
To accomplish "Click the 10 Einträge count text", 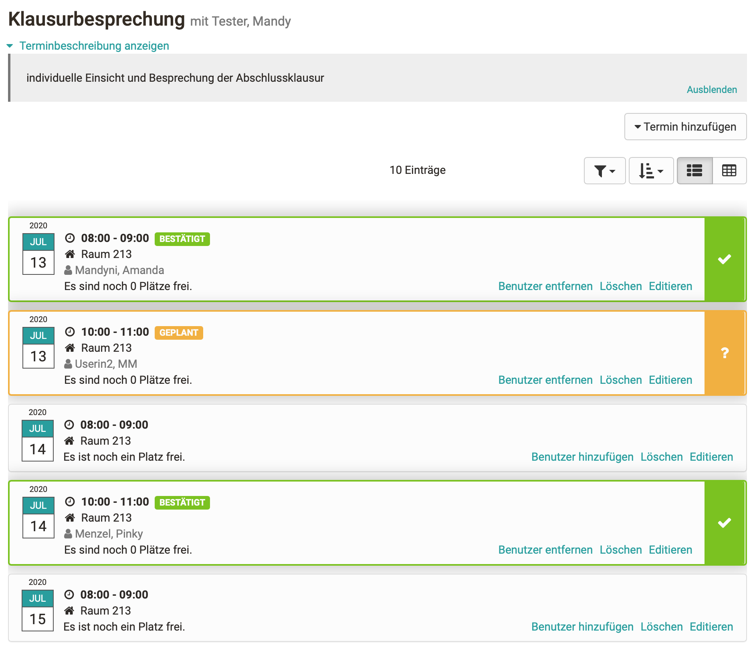I will pos(417,170).
